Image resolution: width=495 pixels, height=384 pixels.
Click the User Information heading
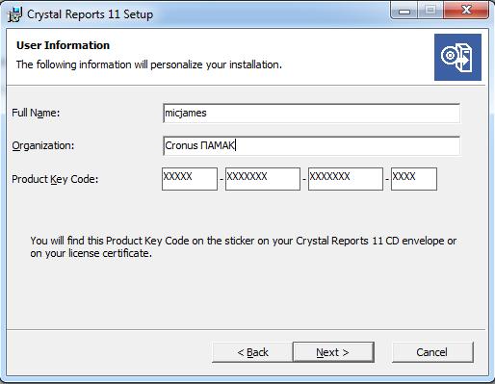[63, 45]
